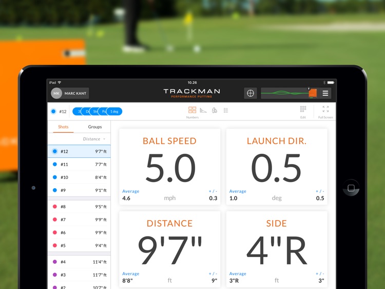Image resolution: width=385 pixels, height=289 pixels.
Task: Select the blue dot of shot #10
Action: 55,177
